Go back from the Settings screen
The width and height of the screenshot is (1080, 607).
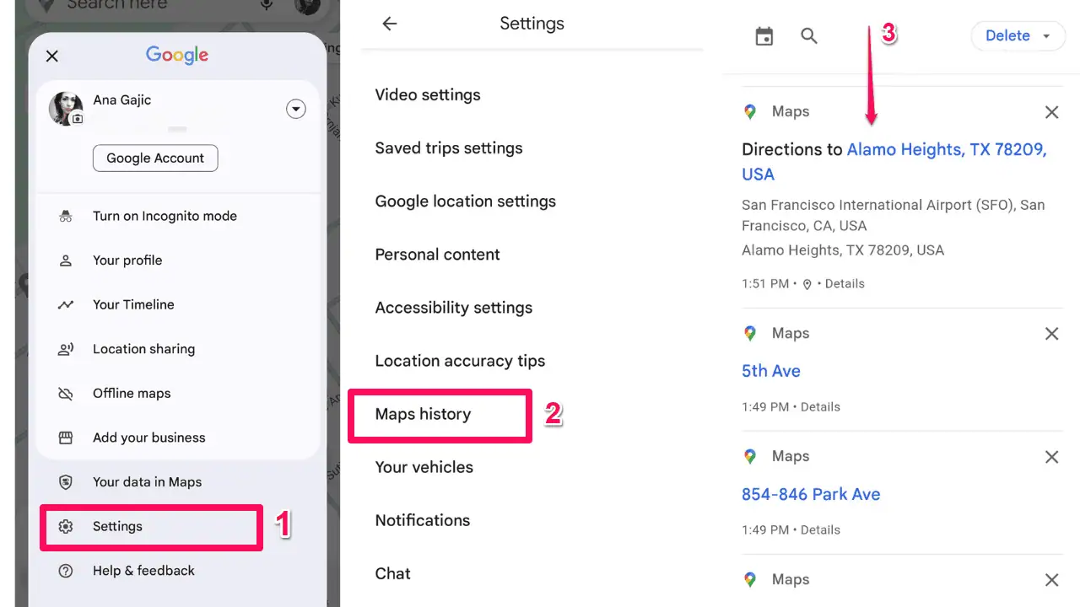[389, 24]
